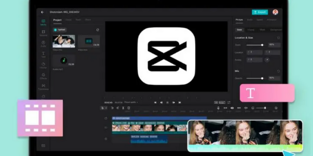This screenshot has height=156, width=313.
Task: Select the second video clip thumbnail
Action: click(89, 41)
